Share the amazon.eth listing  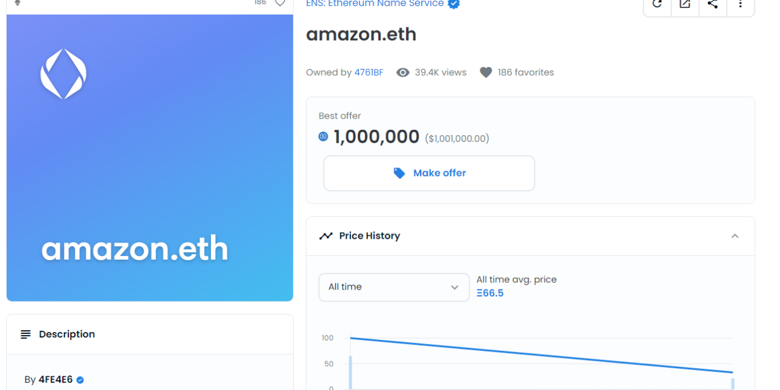712,4
